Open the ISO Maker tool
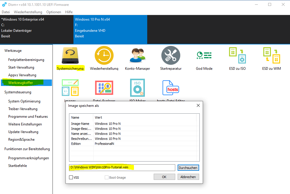Image resolution: width=290 pixels, height=194 pixels. 137,88
